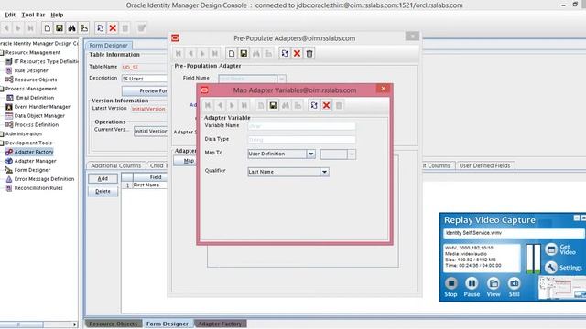The image size is (586, 329).
Task: Switch to Form Designer bottom tab
Action: pyautogui.click(x=168, y=324)
